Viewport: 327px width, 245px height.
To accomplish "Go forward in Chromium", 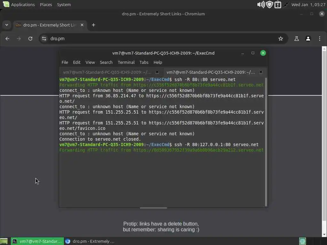I will click(x=19, y=39).
